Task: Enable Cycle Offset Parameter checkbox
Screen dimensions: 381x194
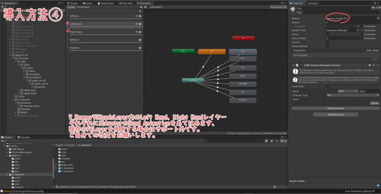Action: click(362, 38)
